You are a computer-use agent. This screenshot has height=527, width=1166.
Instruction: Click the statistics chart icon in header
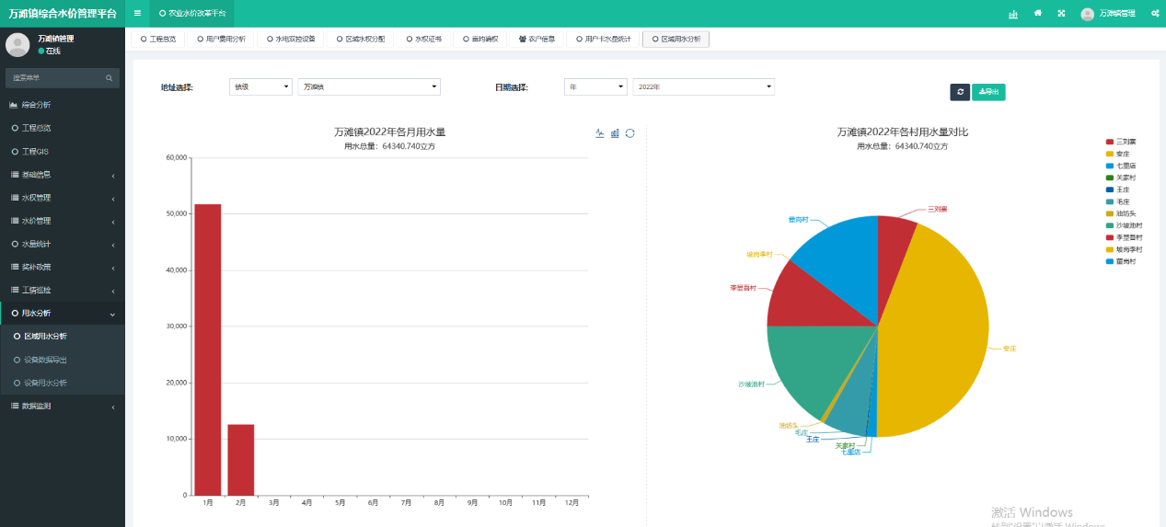[x=1013, y=14]
